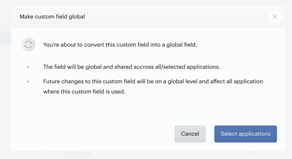Image resolution: width=292 pixels, height=159 pixels.
Task: Click the Cancel button
Action: 190,134
